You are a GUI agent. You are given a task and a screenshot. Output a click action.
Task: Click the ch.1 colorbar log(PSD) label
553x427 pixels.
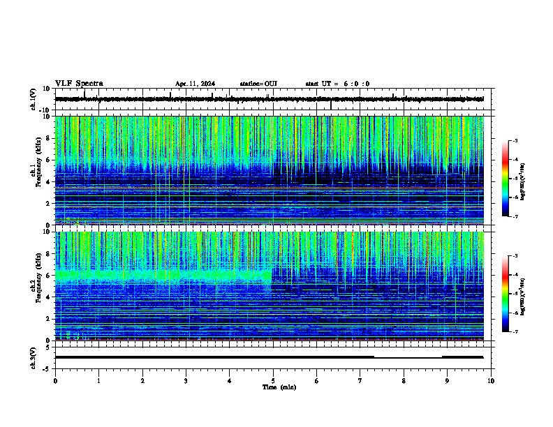522,182
